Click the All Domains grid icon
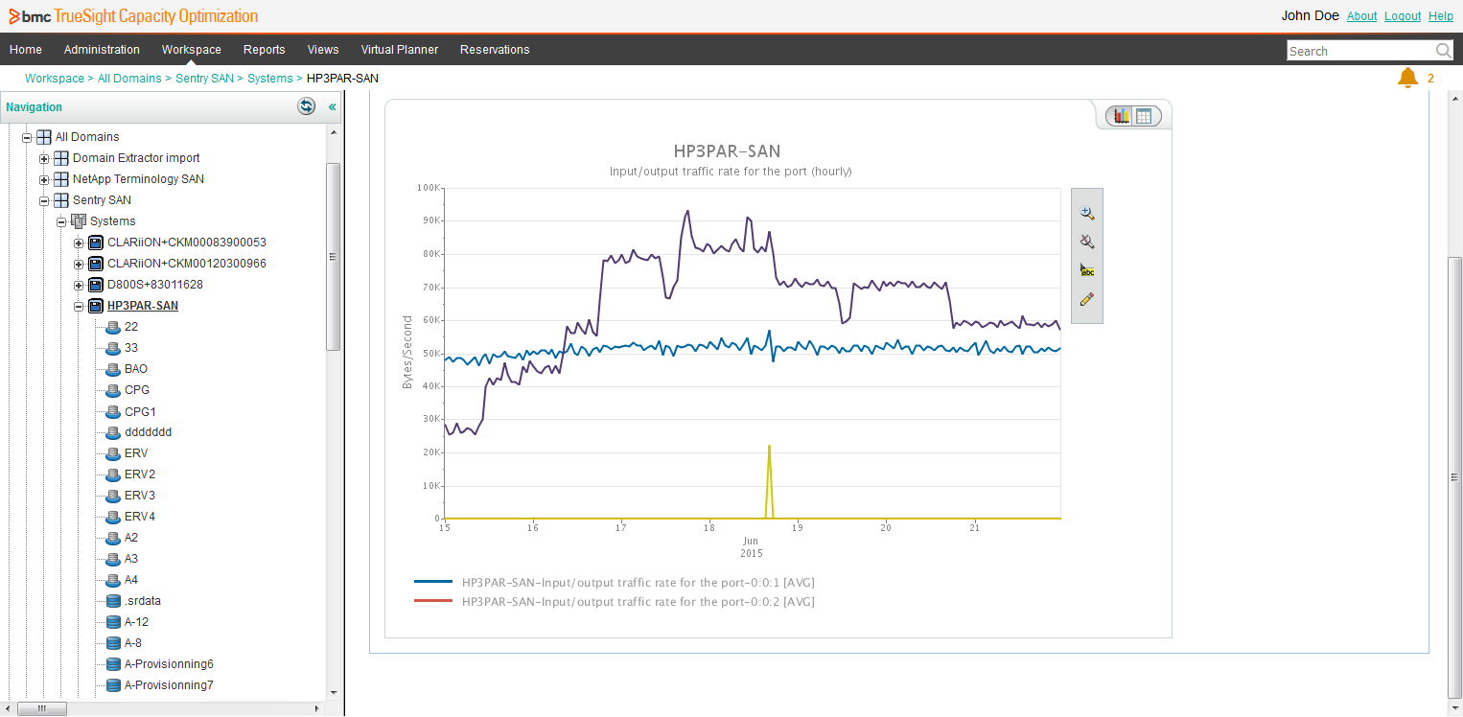This screenshot has width=1463, height=717. (44, 137)
